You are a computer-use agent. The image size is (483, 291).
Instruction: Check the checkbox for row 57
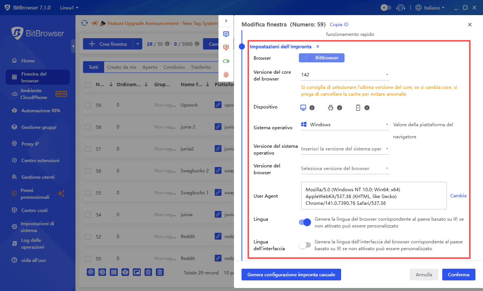[88, 149]
